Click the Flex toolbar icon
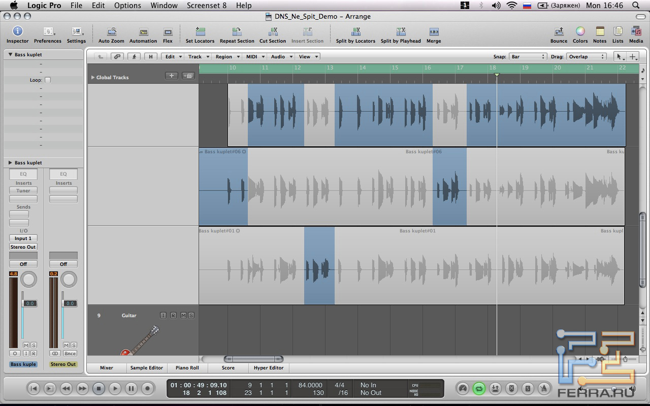Viewport: 650px width, 406px height. pyautogui.click(x=168, y=32)
